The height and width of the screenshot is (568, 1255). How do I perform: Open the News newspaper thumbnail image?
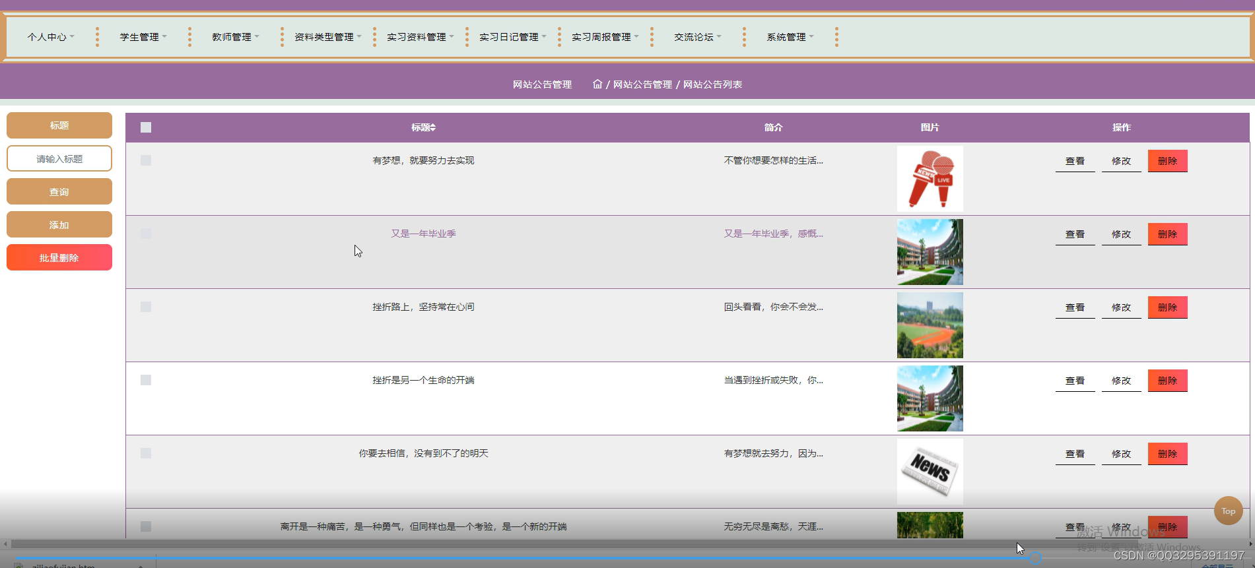coord(930,472)
